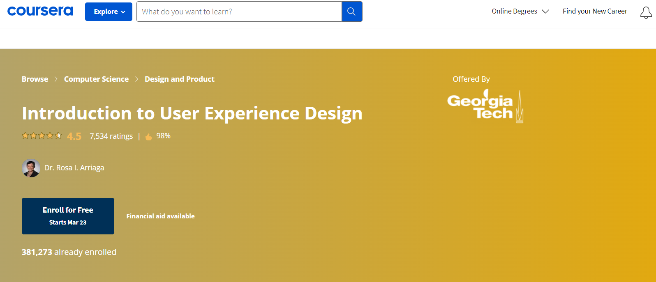Open the Online Degrees dropdown
The height and width of the screenshot is (282, 656).
coord(514,11)
